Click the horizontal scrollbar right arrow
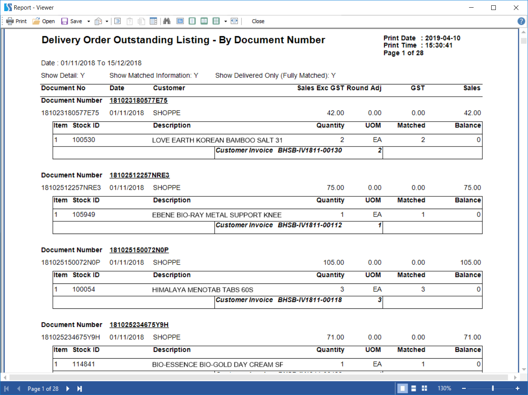 point(515,377)
